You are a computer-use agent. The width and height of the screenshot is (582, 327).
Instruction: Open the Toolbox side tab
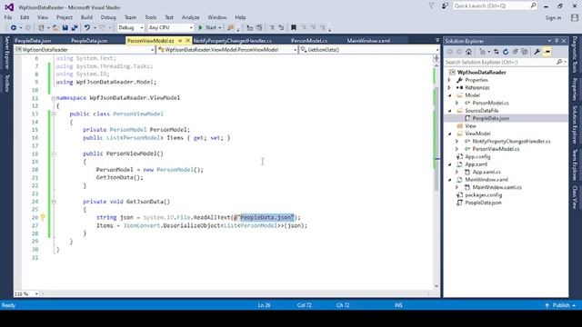(x=6, y=84)
